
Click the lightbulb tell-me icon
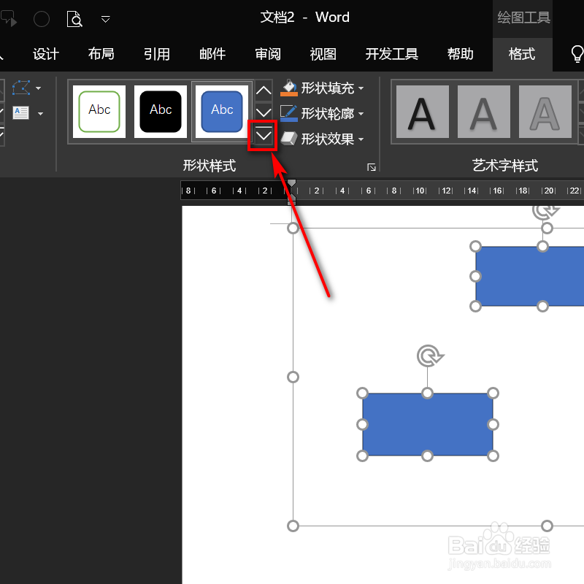[577, 54]
